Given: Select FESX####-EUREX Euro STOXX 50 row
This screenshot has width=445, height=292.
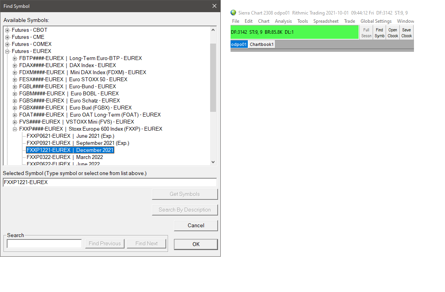Looking at the screenshot, I should coord(73,80).
